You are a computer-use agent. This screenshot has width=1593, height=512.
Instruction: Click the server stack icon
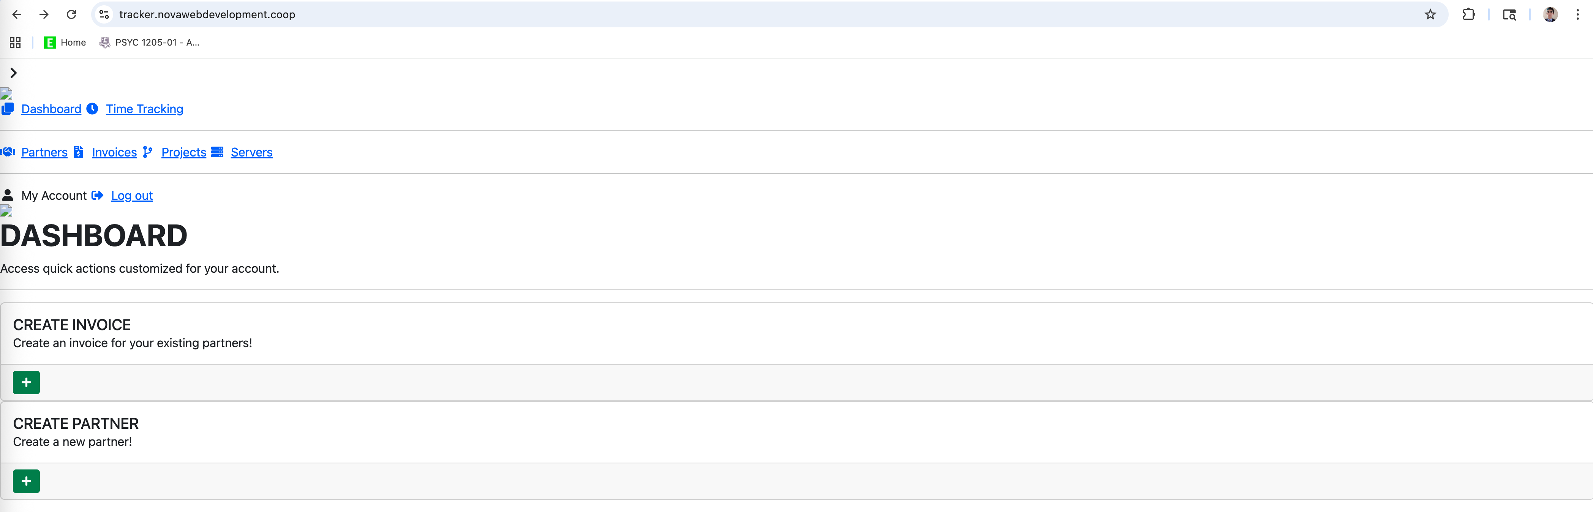coord(217,152)
